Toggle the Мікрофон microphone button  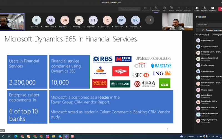[205, 9]
